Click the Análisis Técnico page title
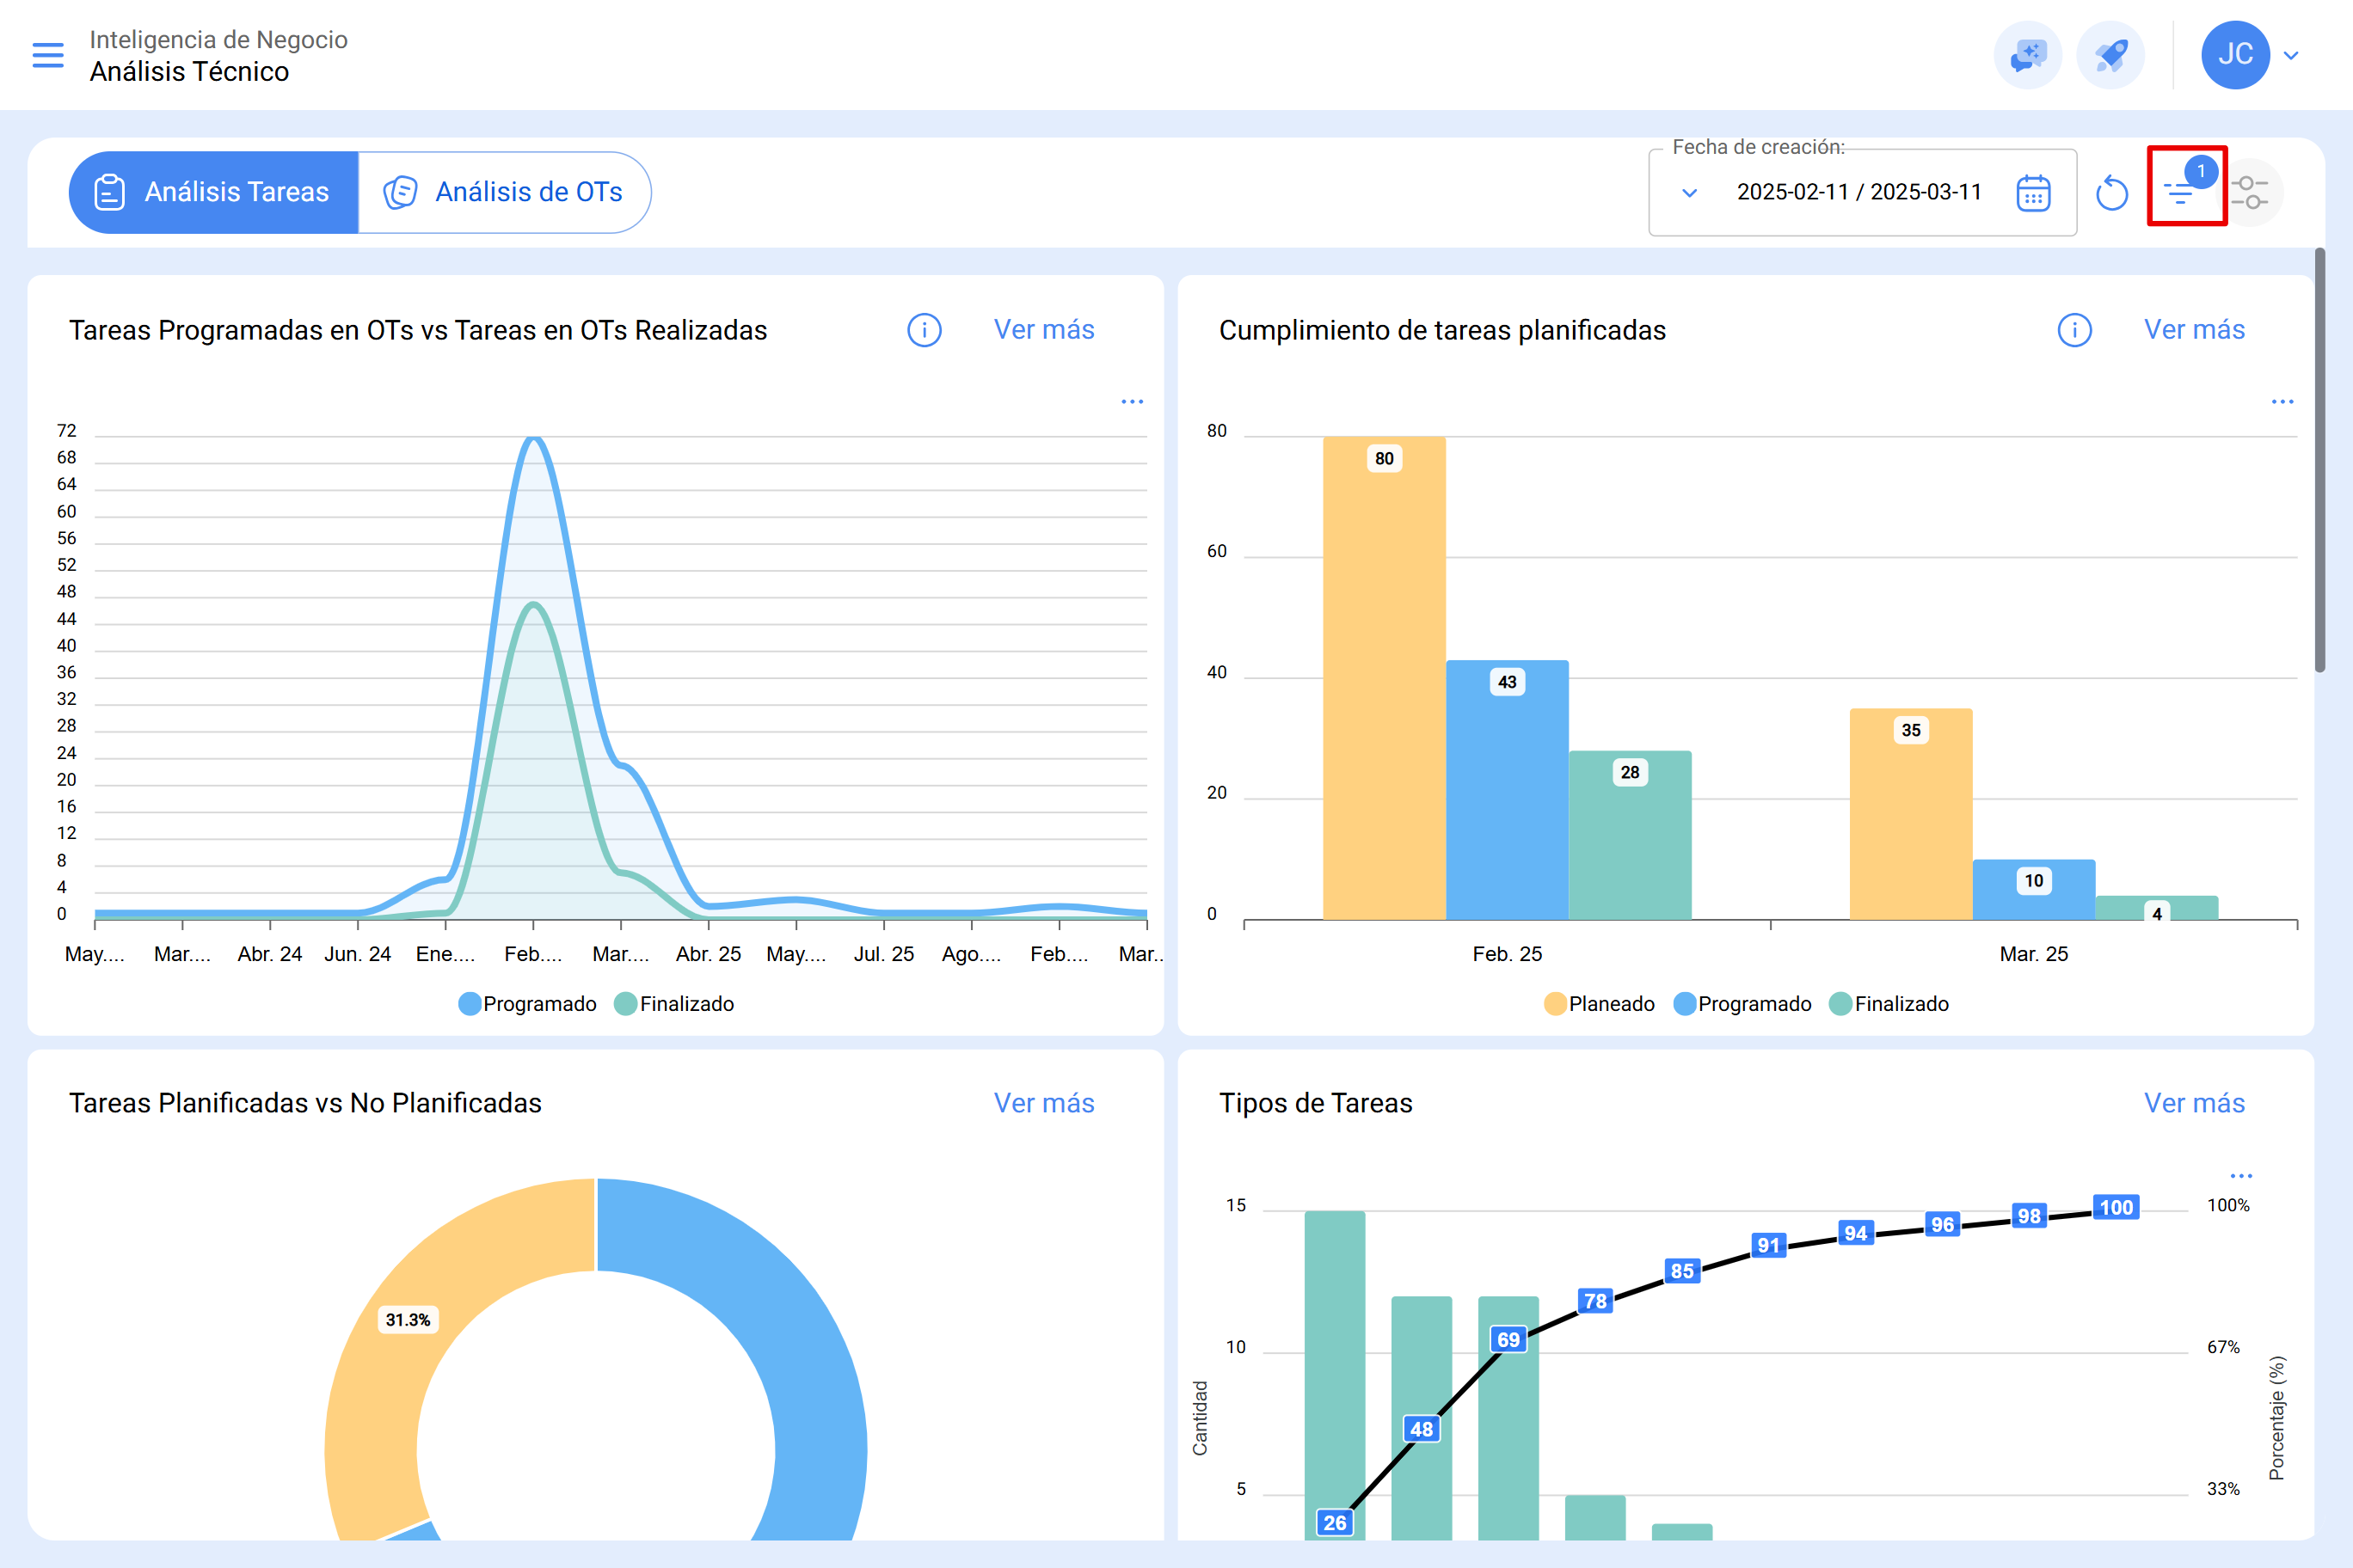The image size is (2353, 1568). (189, 72)
